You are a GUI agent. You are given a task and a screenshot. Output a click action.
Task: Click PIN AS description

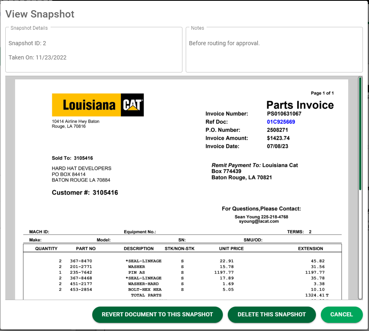(x=136, y=272)
